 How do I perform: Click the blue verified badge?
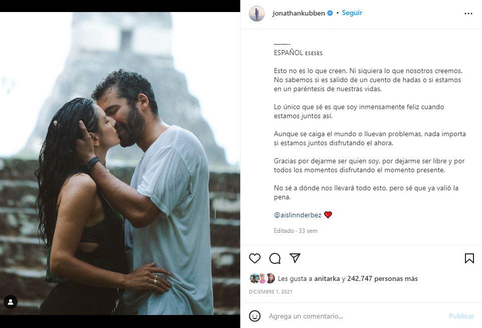click(330, 13)
